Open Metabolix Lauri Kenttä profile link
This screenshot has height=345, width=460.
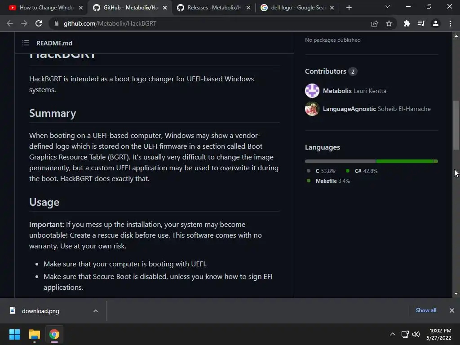(354, 91)
